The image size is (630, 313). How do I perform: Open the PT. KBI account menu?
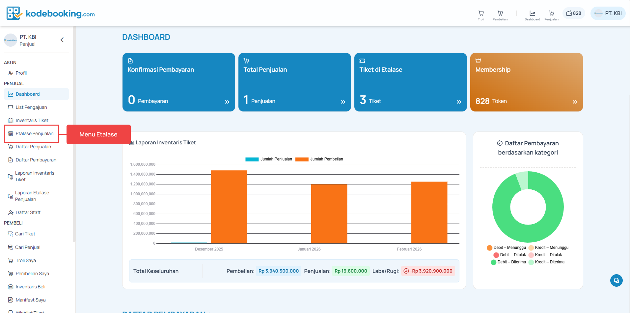pos(608,13)
